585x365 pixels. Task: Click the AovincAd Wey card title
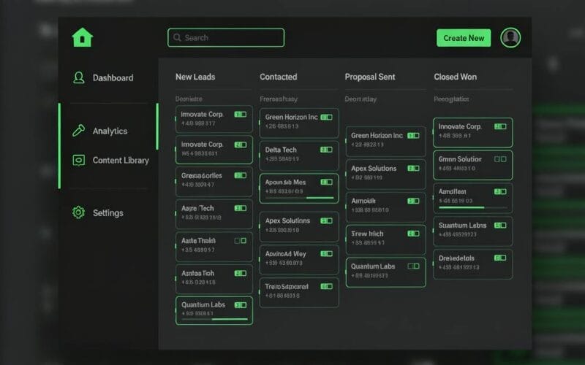[x=286, y=253]
